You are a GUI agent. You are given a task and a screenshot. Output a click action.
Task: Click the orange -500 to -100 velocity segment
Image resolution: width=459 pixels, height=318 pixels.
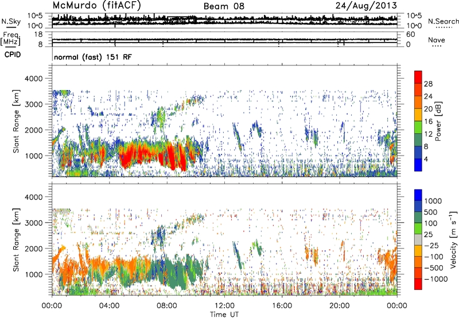point(418,262)
